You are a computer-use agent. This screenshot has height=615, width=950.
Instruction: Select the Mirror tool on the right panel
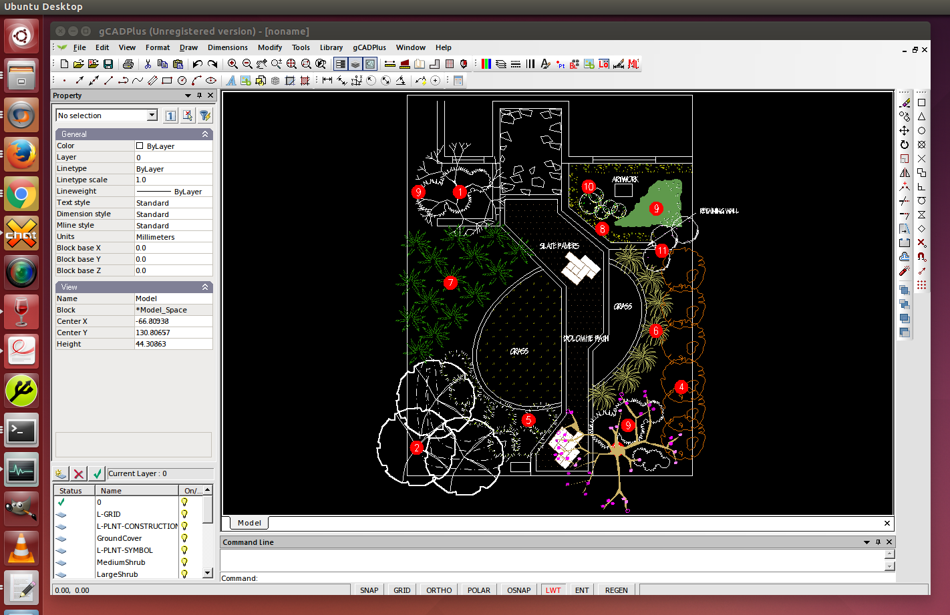904,172
